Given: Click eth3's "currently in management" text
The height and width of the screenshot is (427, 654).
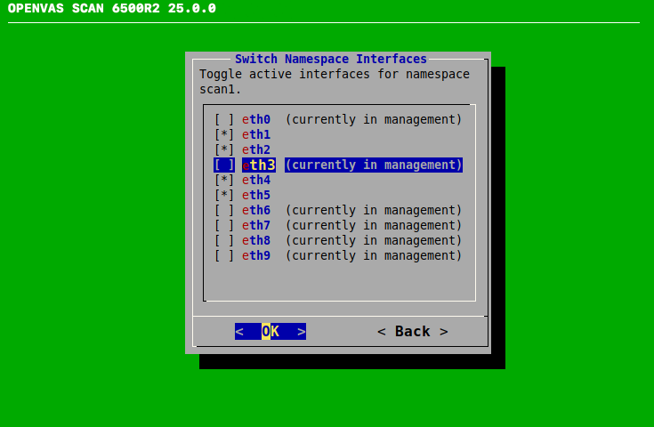Looking at the screenshot, I should pyautogui.click(x=373, y=165).
